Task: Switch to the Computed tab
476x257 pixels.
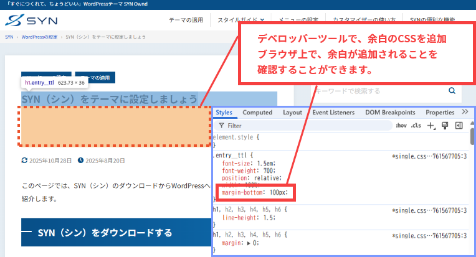Action: coord(257,113)
